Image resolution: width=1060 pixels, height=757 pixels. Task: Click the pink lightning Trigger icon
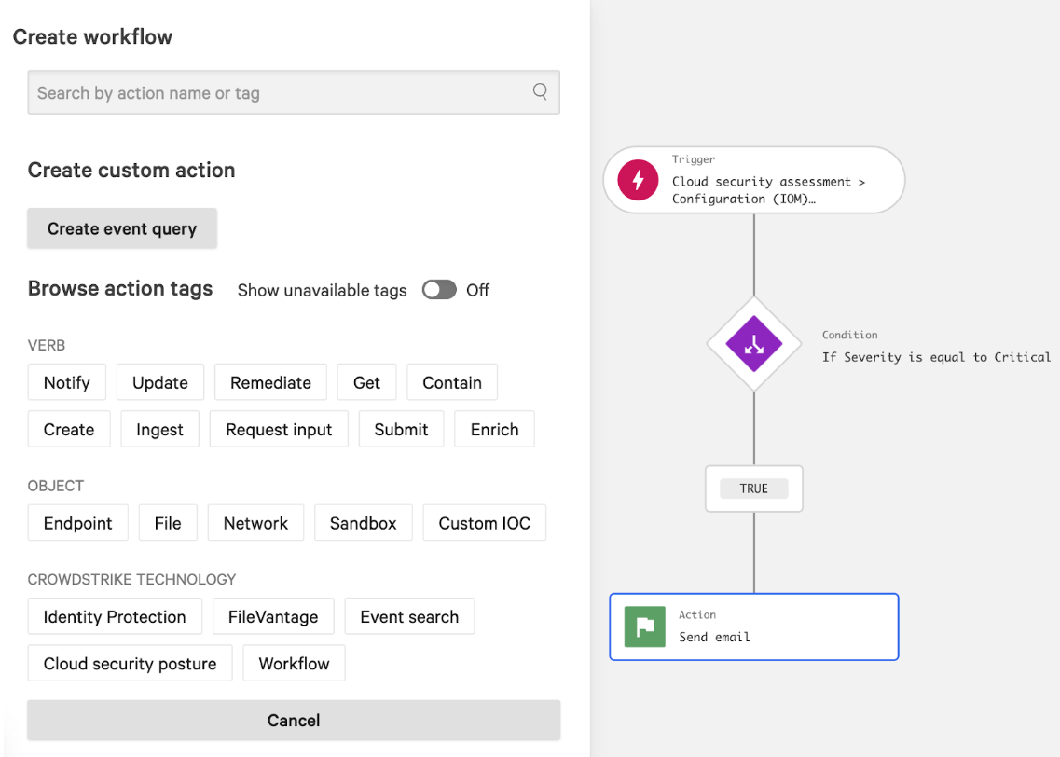[x=638, y=180]
